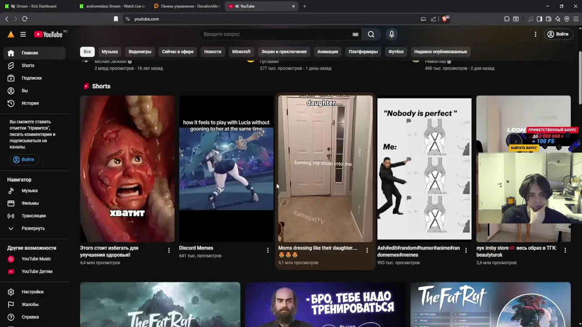Open a new browser tab
This screenshot has height=327, width=582.
click(x=304, y=6)
